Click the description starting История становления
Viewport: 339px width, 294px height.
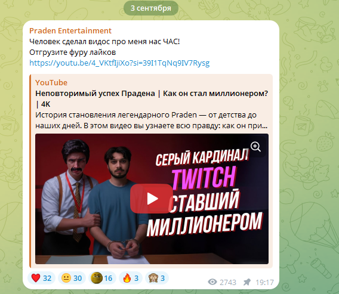click(152, 120)
